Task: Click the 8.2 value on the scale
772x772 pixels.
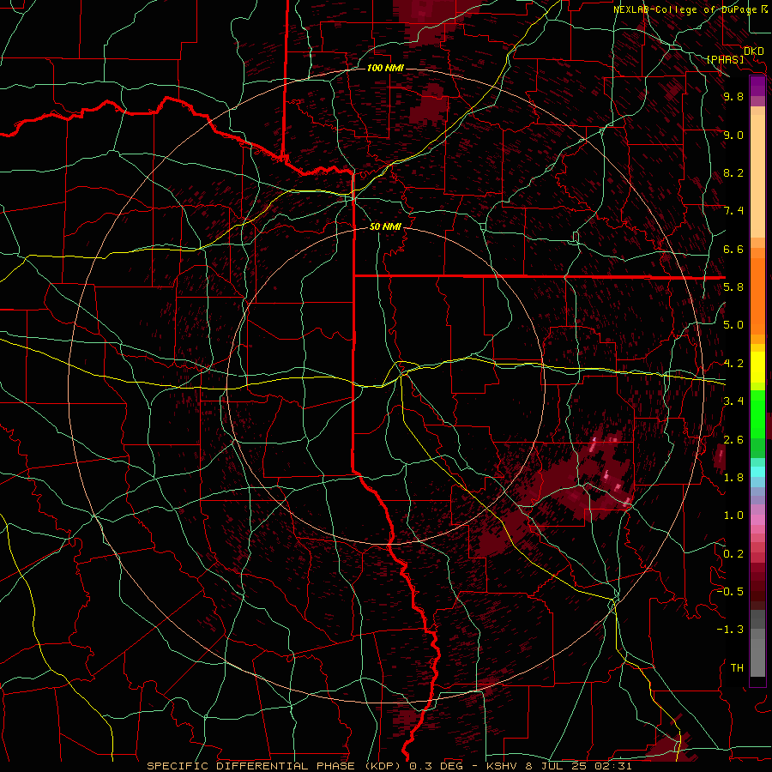Action: tap(733, 173)
